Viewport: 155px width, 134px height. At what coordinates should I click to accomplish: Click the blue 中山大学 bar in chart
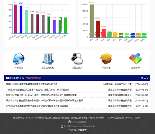tap(21, 20)
